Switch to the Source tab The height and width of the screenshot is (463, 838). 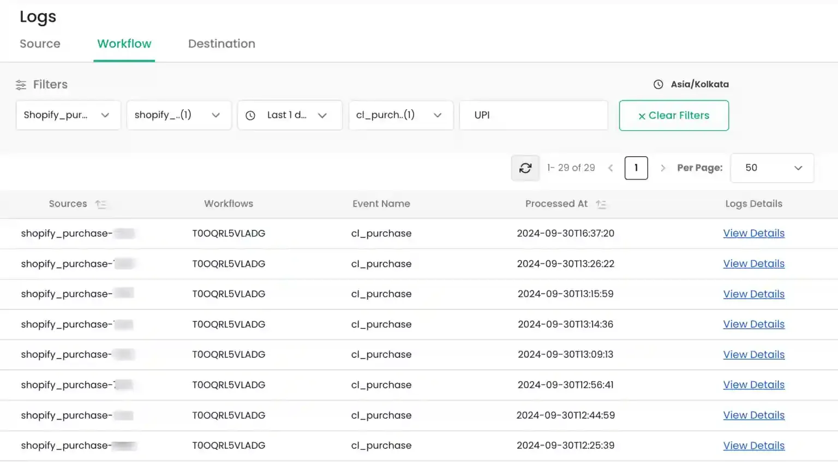coord(40,44)
